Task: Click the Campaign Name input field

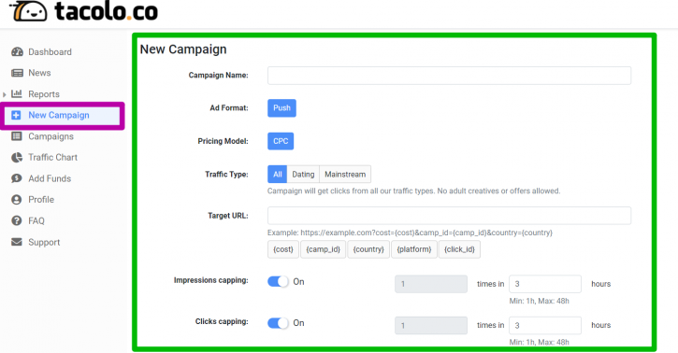Action: (x=449, y=76)
